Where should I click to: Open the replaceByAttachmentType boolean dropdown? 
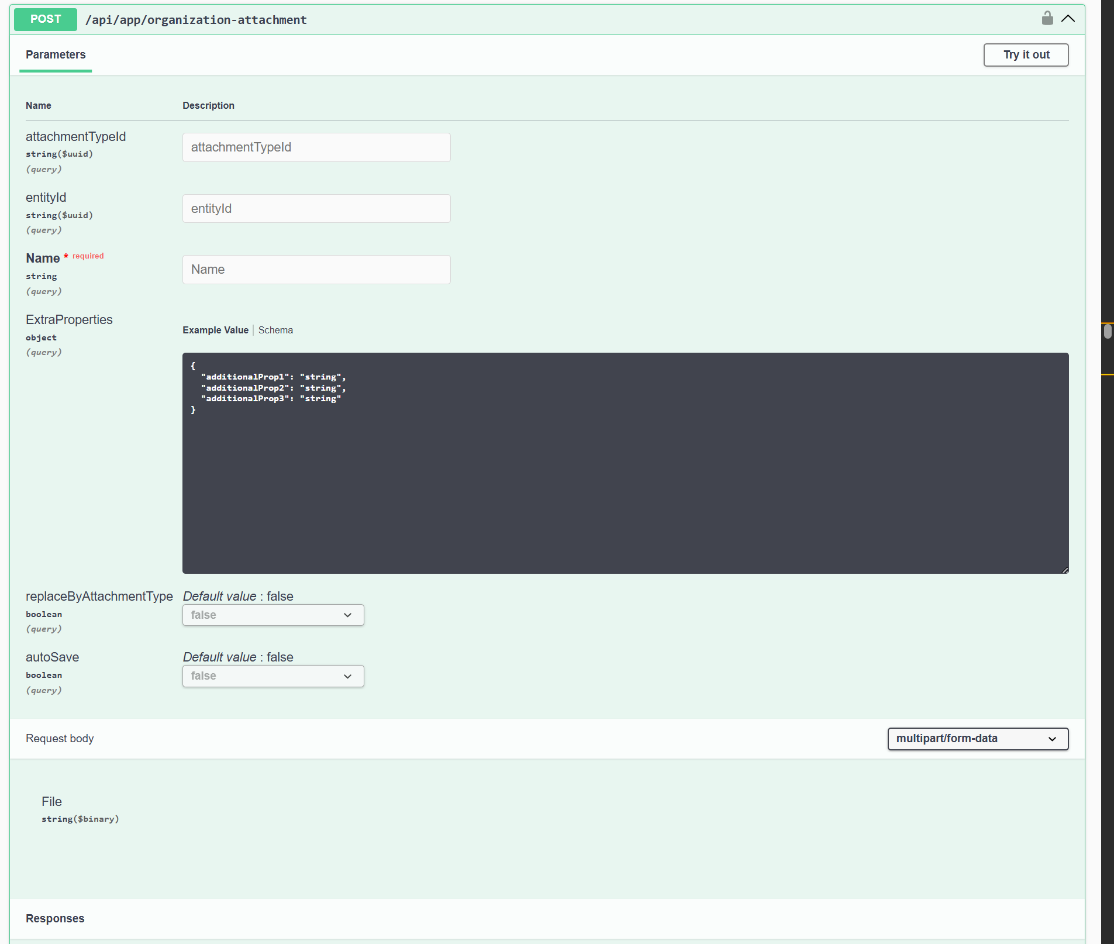273,615
